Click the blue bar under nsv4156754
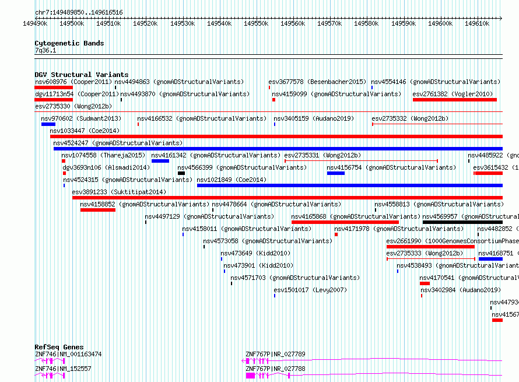Image resolution: width=519 pixels, height=382 pixels. [x=336, y=173]
